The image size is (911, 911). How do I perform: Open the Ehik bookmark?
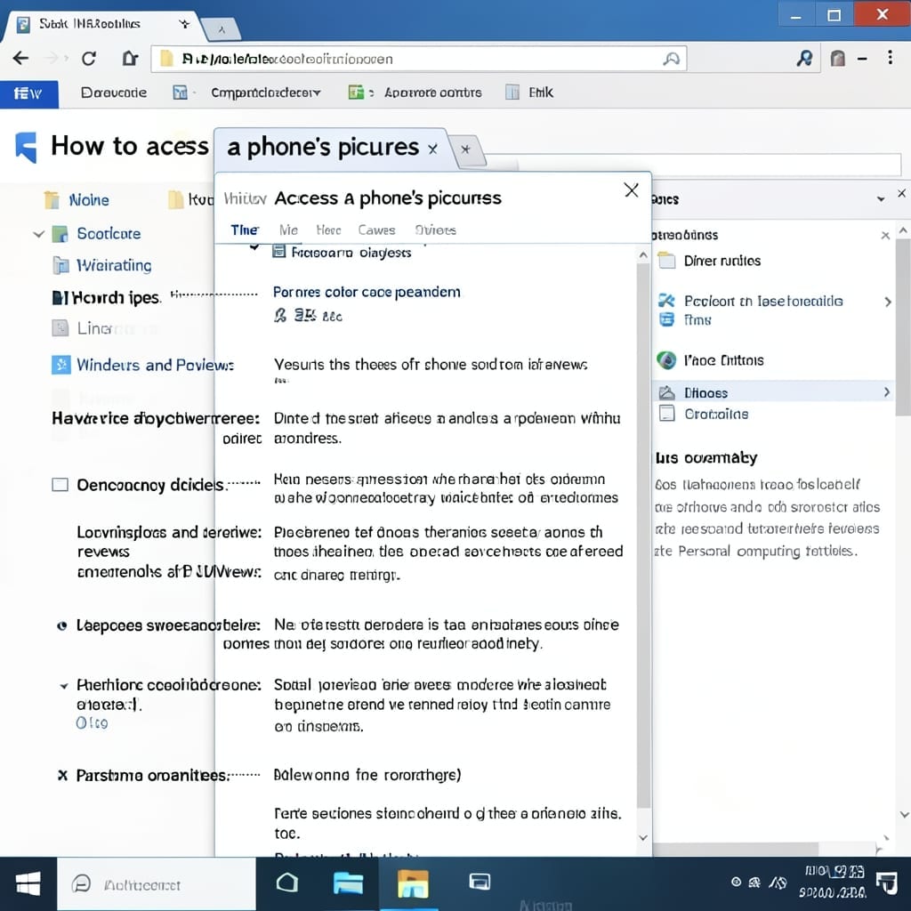540,93
